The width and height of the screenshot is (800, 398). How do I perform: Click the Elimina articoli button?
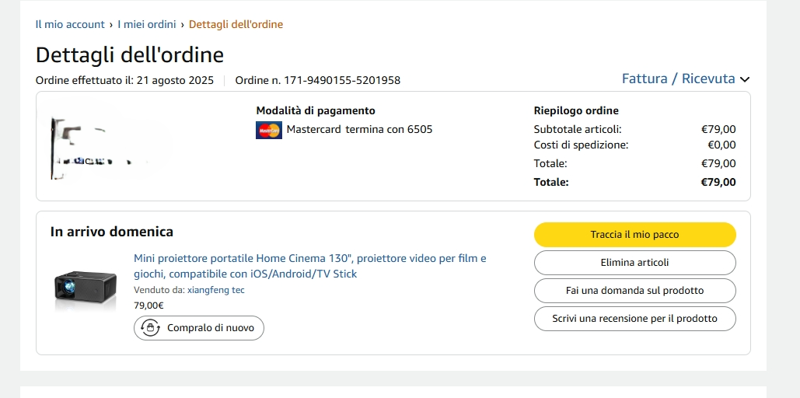tap(634, 263)
